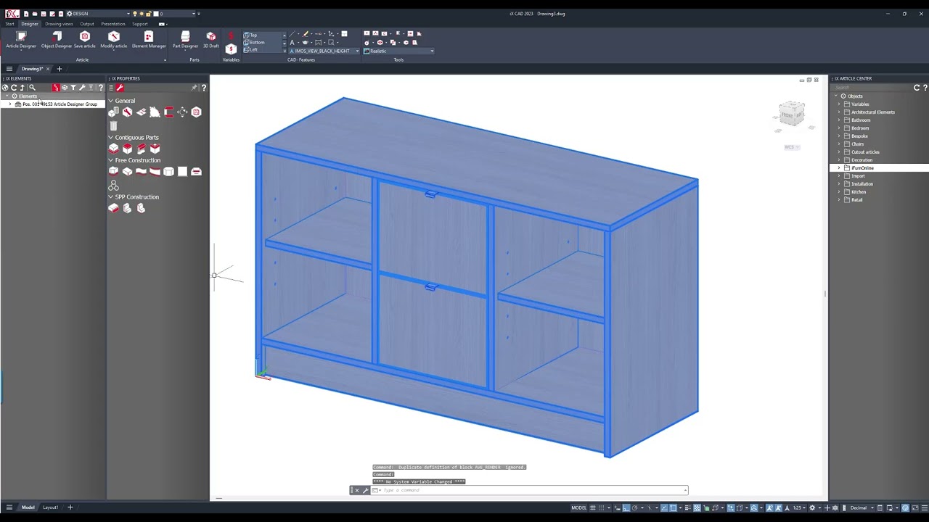Refresh the Article Center panel

point(917,88)
